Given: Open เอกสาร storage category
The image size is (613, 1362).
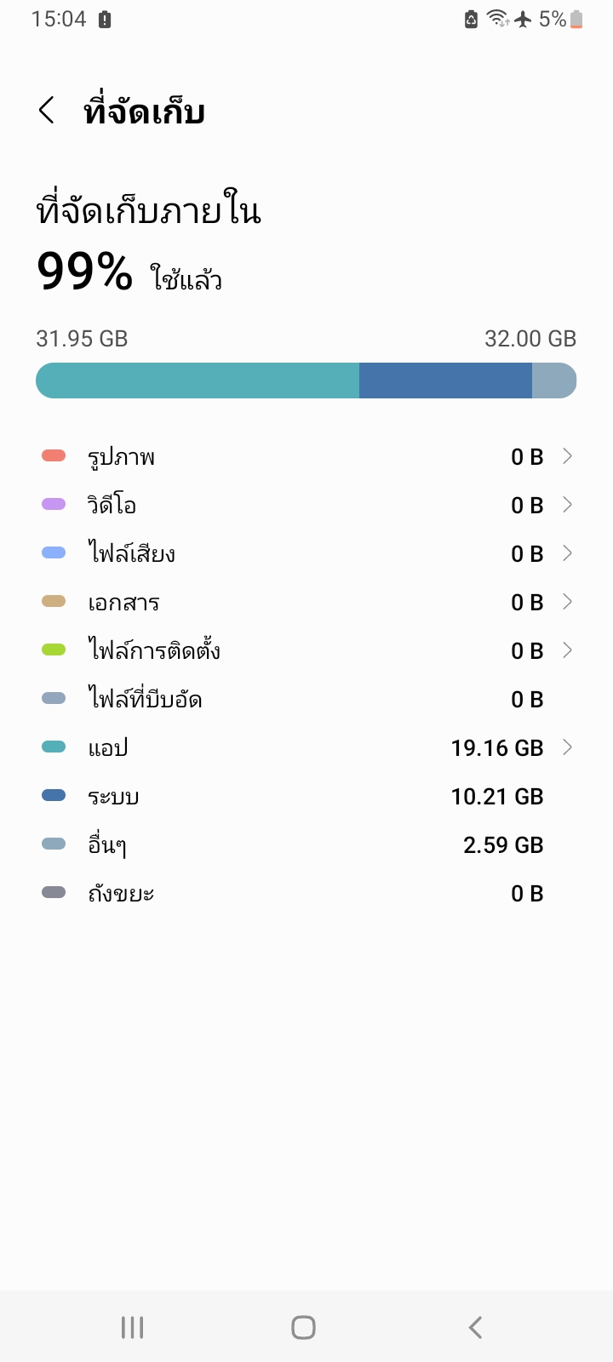Looking at the screenshot, I should coord(124,603).
